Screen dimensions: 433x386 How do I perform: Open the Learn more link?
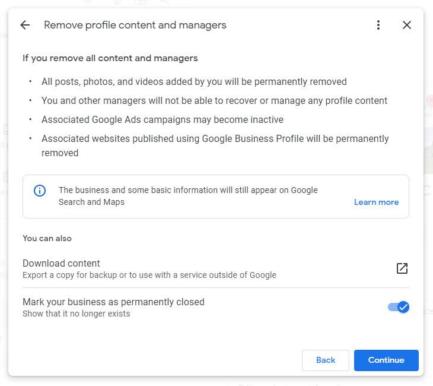(377, 202)
